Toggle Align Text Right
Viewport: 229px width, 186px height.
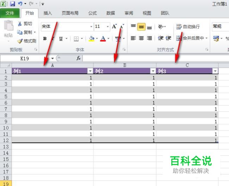click(x=149, y=38)
